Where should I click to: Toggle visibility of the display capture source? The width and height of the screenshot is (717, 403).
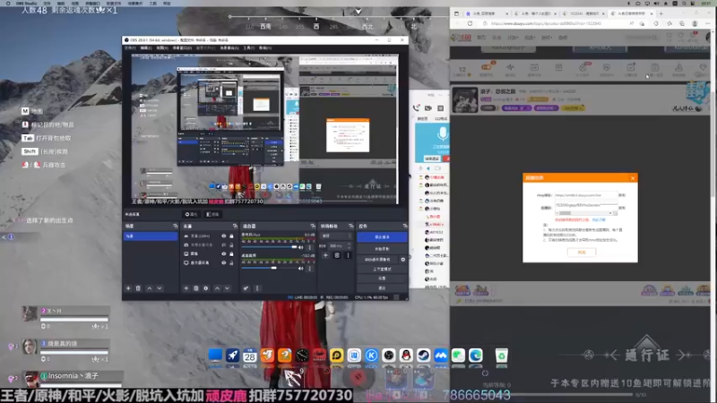tap(223, 262)
